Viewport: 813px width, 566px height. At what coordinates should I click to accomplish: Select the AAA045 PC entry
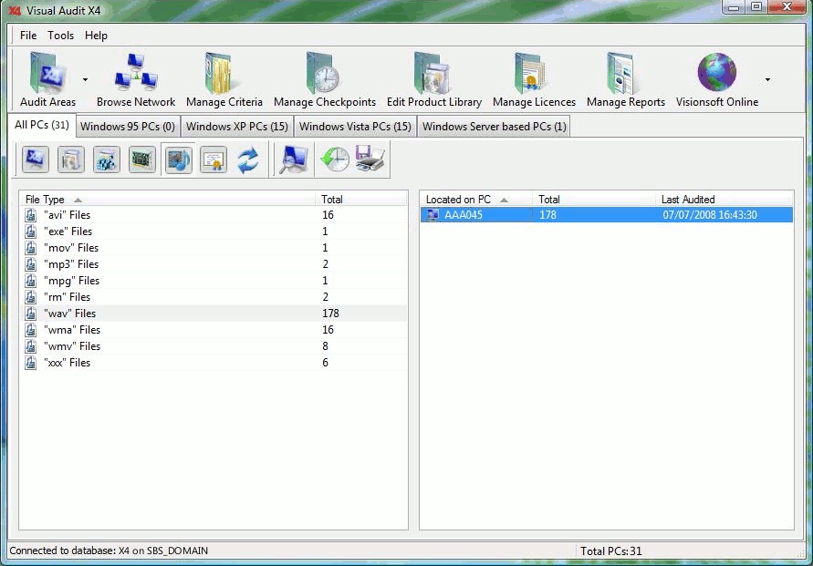[607, 215]
